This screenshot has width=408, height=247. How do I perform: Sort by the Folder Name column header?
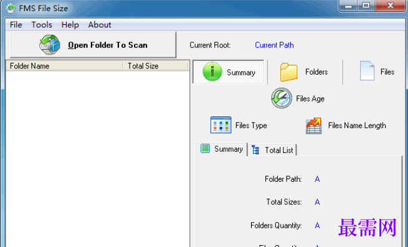pos(64,66)
